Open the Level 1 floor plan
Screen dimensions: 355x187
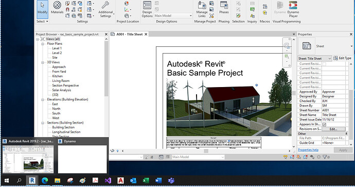[57, 48]
